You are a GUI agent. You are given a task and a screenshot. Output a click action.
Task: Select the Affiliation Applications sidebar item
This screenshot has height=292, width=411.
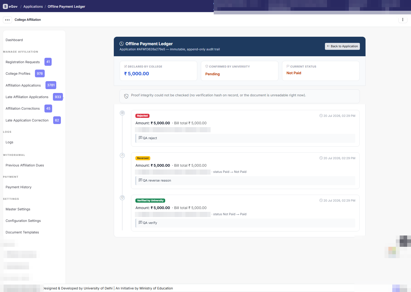pos(23,86)
